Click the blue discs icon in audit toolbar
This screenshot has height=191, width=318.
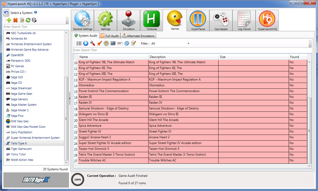pos(127,43)
